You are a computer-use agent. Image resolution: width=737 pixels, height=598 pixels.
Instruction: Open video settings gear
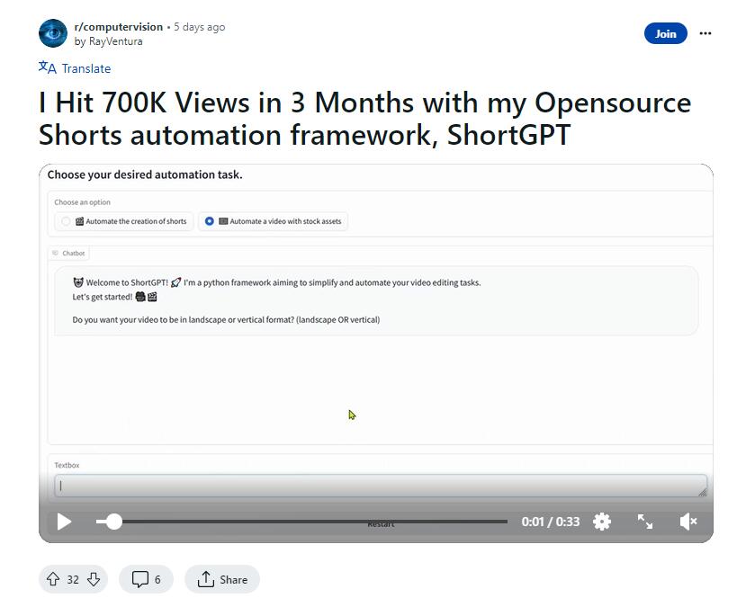tap(602, 522)
